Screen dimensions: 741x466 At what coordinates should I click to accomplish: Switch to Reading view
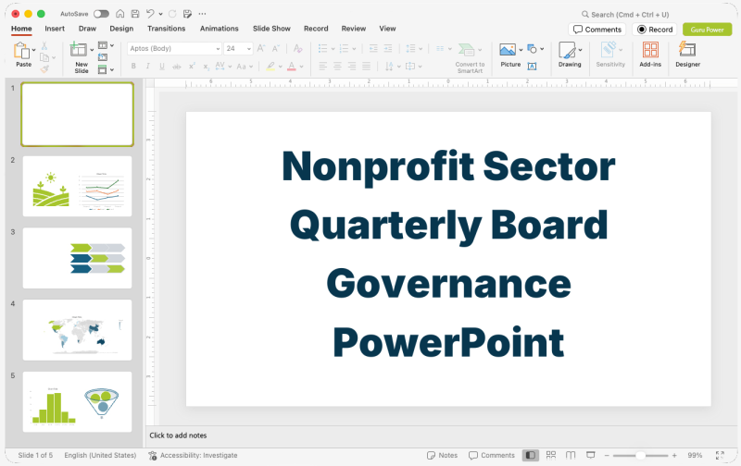pyautogui.click(x=571, y=455)
